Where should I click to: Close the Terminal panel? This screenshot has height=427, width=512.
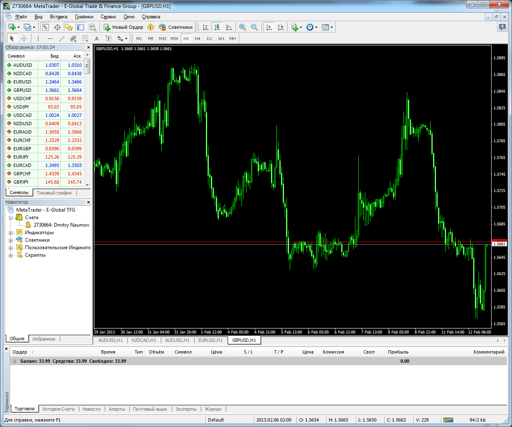click(6, 348)
